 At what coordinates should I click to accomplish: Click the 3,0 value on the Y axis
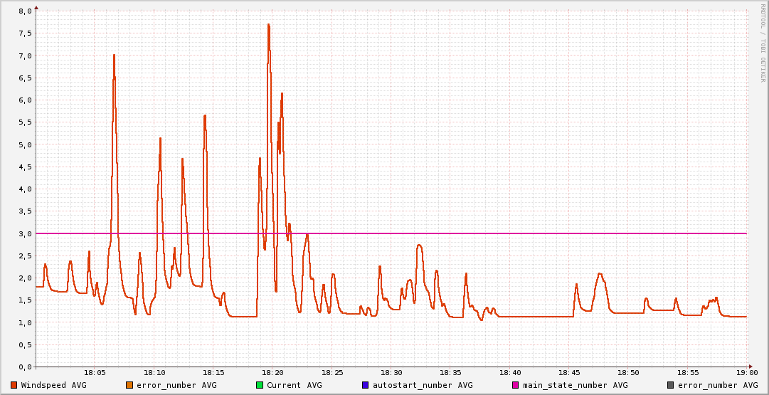(25, 233)
